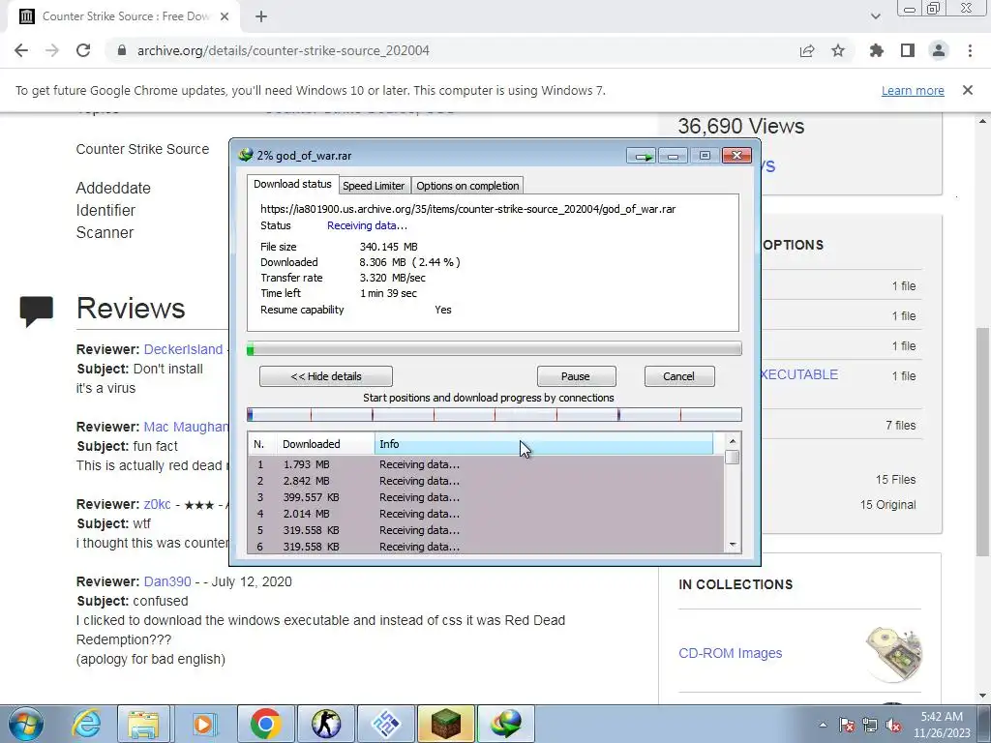991x743 pixels.
Task: Click the connections progress segment bar
Action: tap(495, 414)
